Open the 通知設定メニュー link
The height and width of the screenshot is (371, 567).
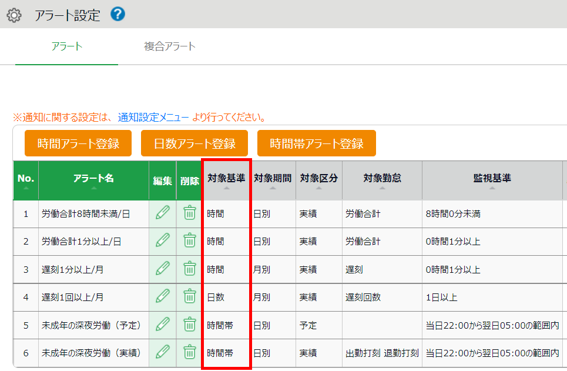[x=153, y=117]
